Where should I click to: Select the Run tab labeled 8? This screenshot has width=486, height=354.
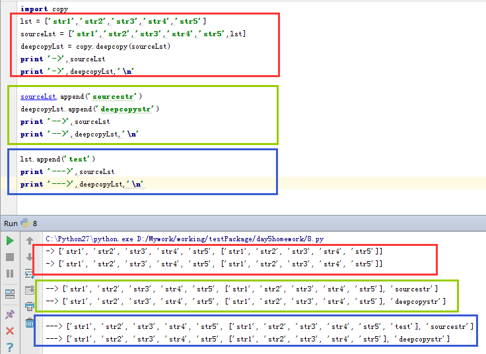pyautogui.click(x=35, y=223)
